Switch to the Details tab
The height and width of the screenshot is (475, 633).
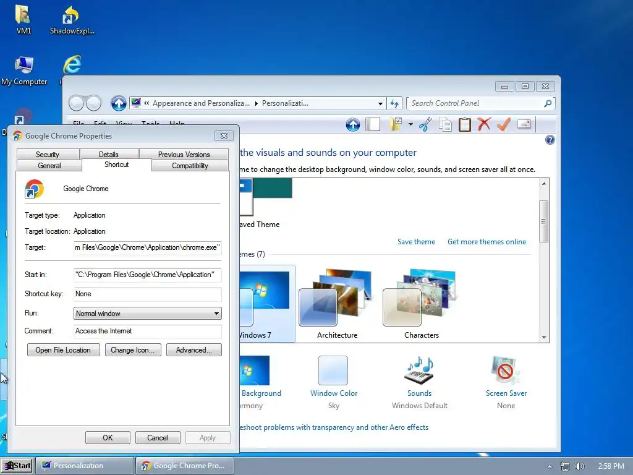(109, 154)
